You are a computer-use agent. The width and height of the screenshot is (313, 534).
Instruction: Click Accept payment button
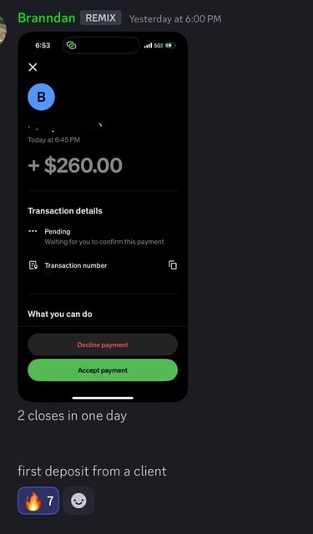(x=103, y=370)
